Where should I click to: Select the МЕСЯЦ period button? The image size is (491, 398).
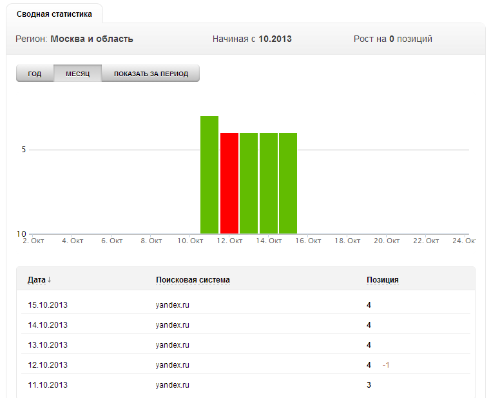point(78,74)
